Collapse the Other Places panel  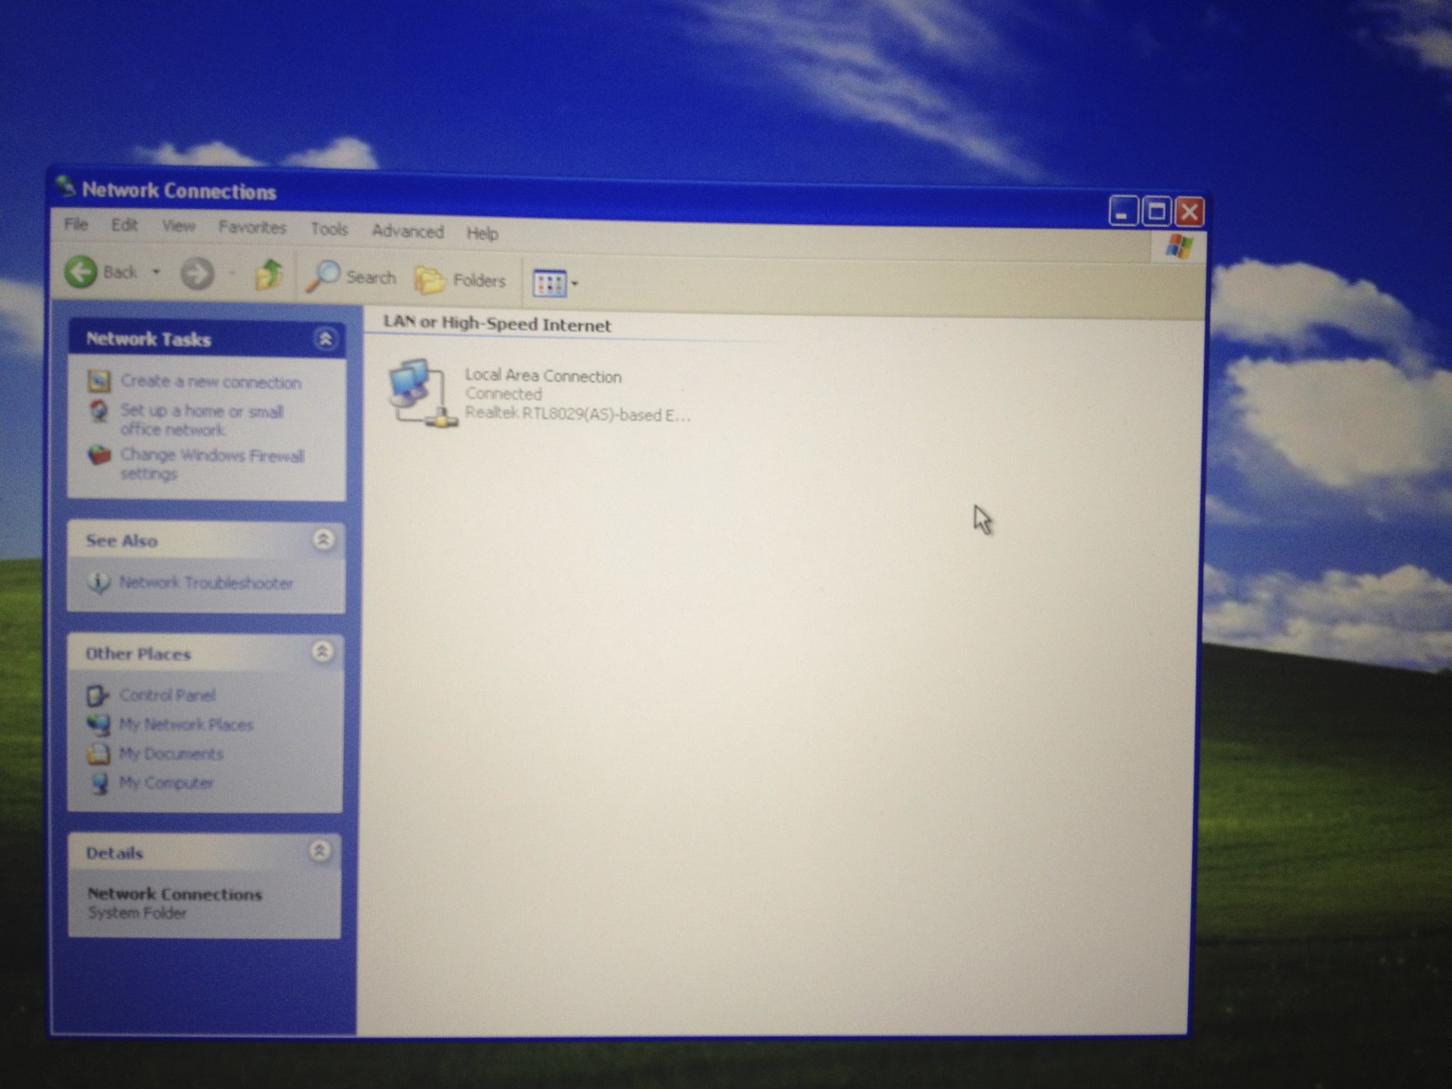pyautogui.click(x=322, y=652)
